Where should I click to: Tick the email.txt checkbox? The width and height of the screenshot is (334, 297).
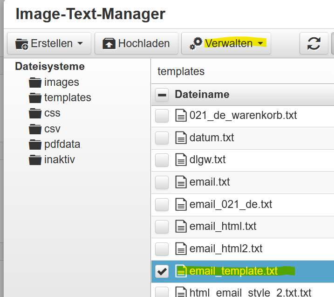(x=162, y=182)
